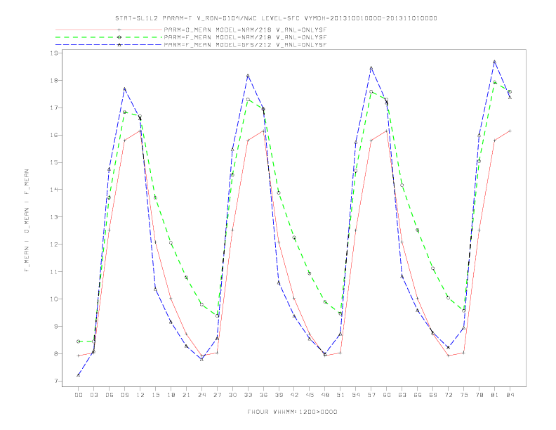Click the blue dashed legend line sample
The height and width of the screenshot is (430, 556).
tap(109, 45)
